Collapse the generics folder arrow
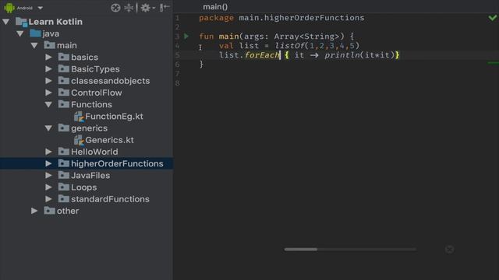 [48, 128]
